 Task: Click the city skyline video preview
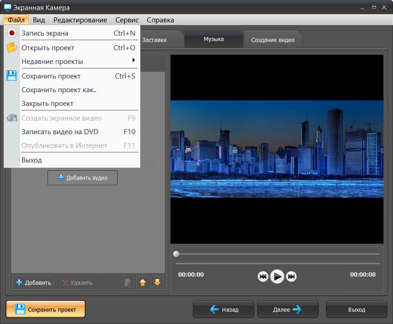[x=277, y=149]
